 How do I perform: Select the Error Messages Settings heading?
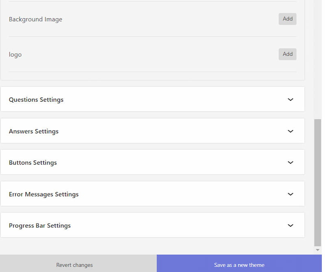coord(44,194)
